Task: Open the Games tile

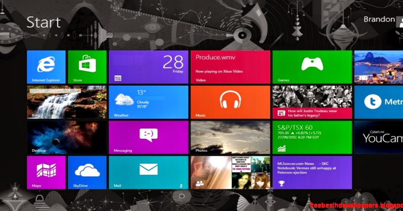Action: (x=312, y=67)
